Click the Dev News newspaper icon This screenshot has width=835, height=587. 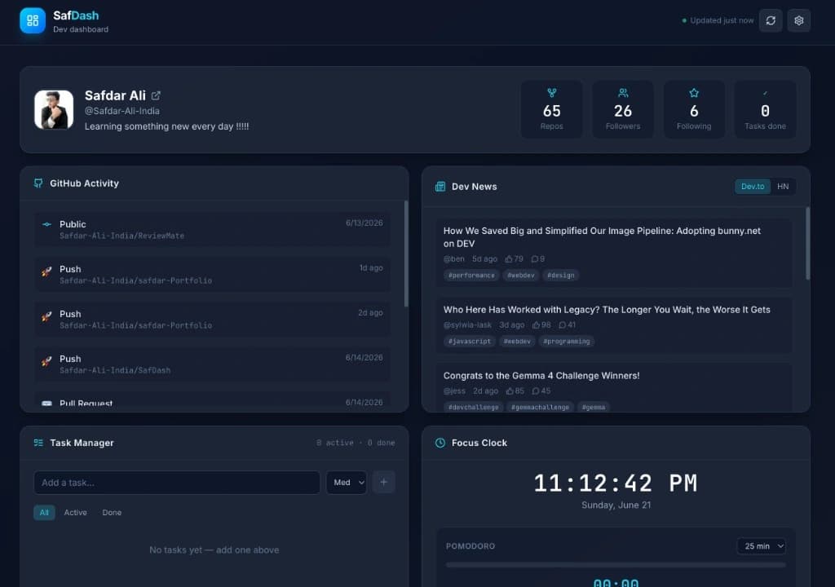440,187
